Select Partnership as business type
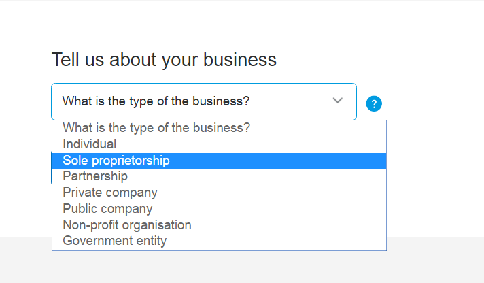Image resolution: width=484 pixels, height=283 pixels. (95, 176)
